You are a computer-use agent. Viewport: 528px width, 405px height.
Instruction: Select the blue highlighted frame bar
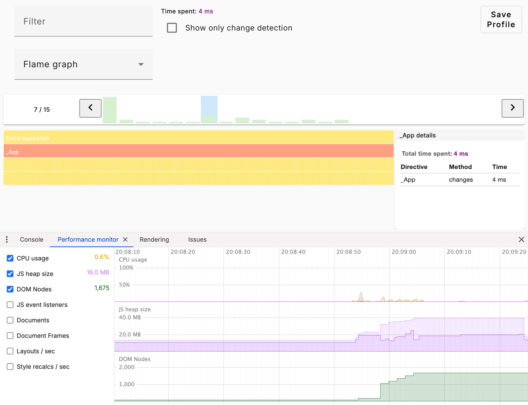[x=209, y=108]
